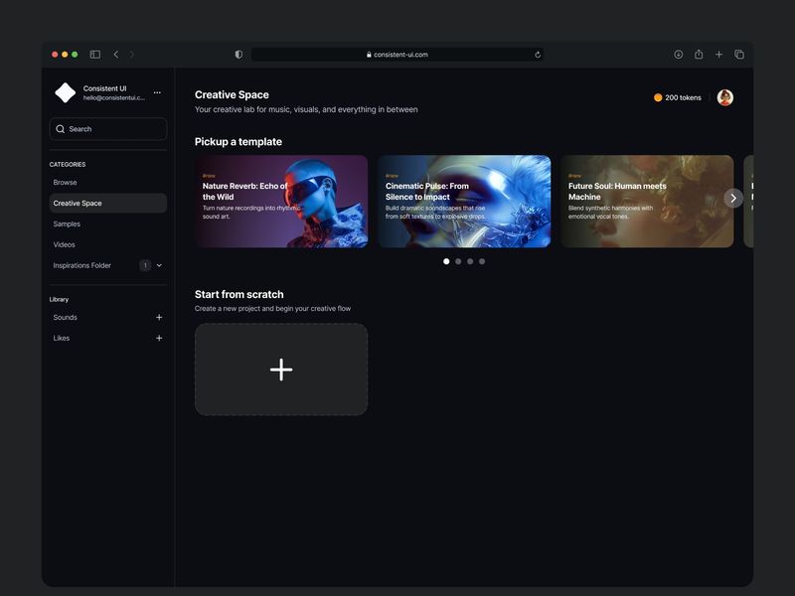Open the 200 tokens indicator
795x596 pixels.
(680, 97)
